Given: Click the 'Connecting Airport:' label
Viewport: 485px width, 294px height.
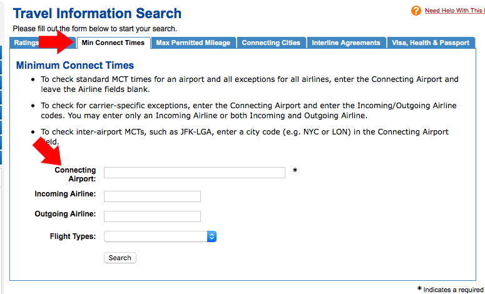Looking at the screenshot, I should click(x=75, y=175).
